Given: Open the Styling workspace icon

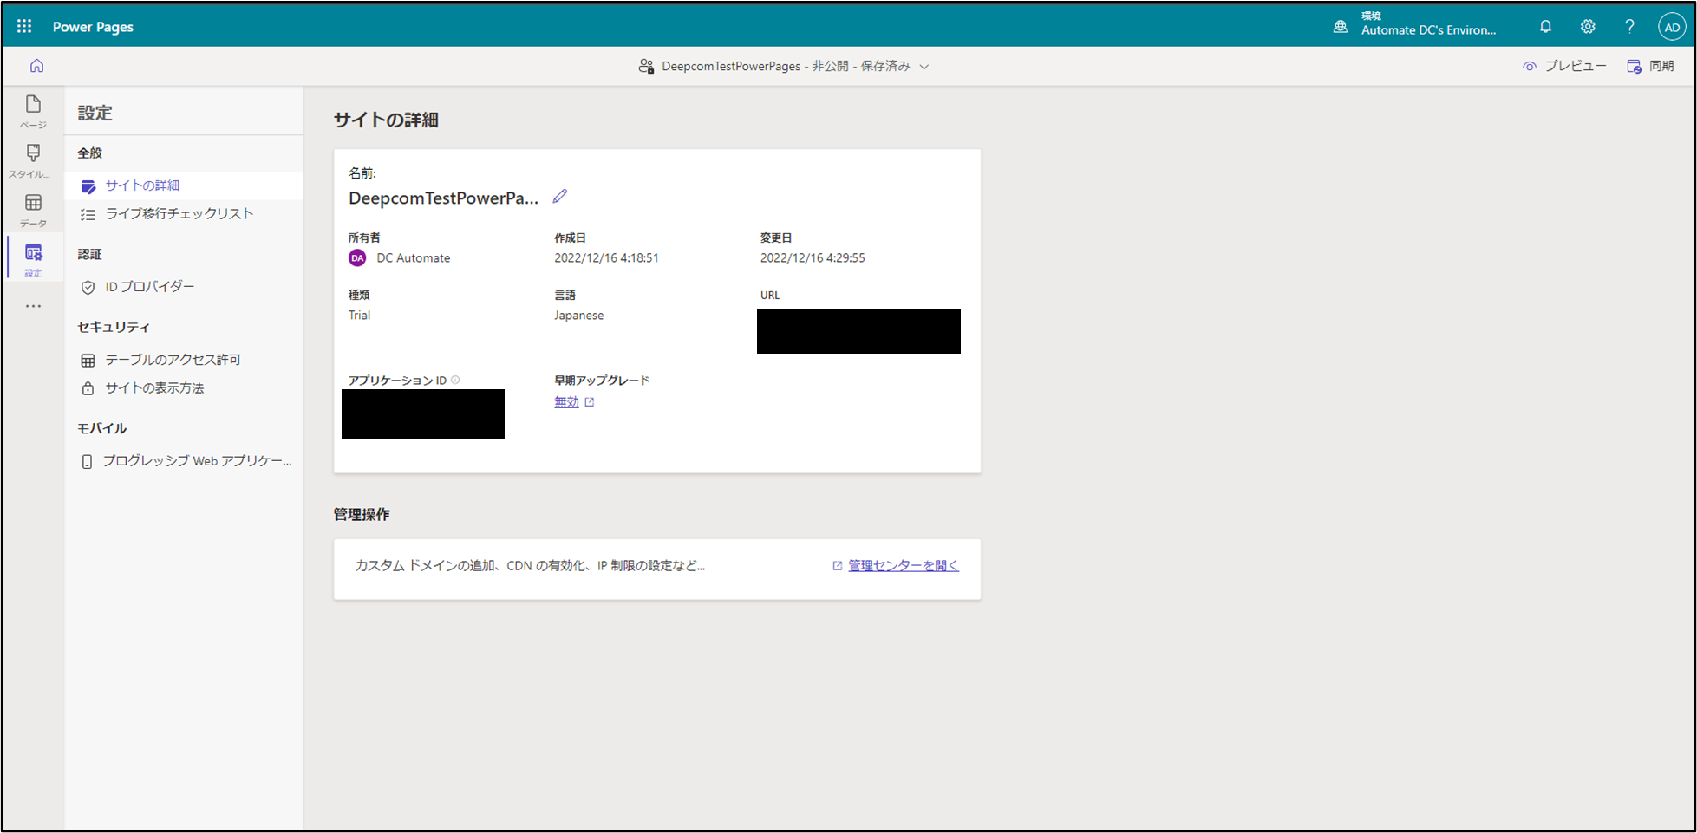Looking at the screenshot, I should (x=33, y=160).
